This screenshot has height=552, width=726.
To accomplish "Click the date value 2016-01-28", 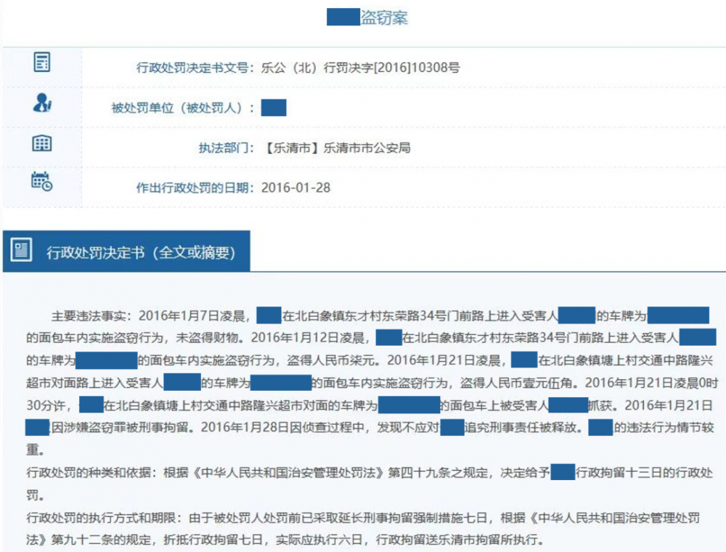I will coord(295,187).
